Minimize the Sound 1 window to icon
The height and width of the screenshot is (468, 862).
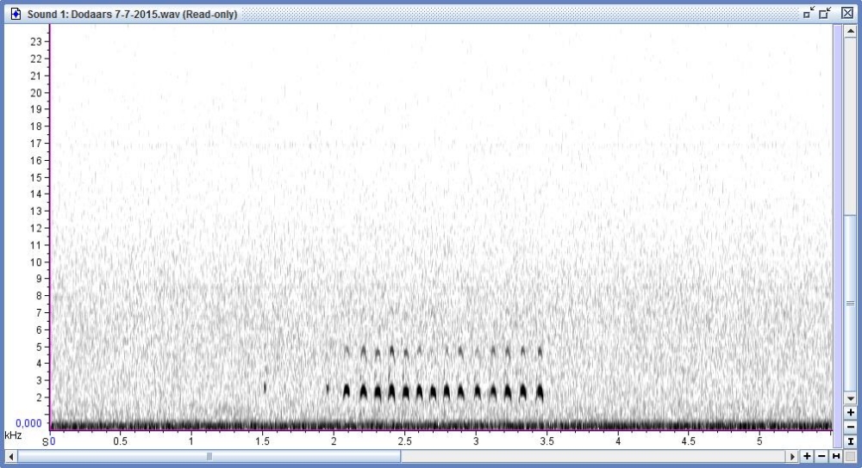point(809,13)
